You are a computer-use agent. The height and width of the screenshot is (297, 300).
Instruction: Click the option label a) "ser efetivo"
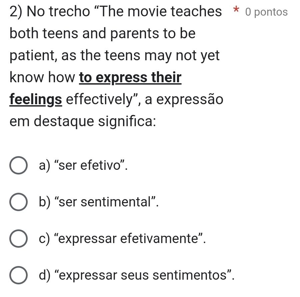pyautogui.click(x=83, y=165)
